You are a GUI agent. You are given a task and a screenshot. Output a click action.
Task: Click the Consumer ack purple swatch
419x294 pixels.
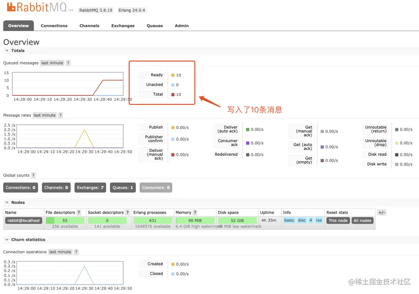tap(248, 143)
